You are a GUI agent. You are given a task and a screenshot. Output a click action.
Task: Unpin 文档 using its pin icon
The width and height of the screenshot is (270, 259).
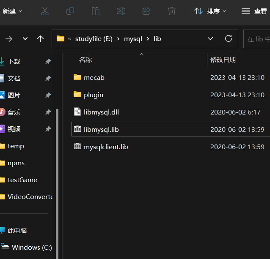[x=48, y=78]
